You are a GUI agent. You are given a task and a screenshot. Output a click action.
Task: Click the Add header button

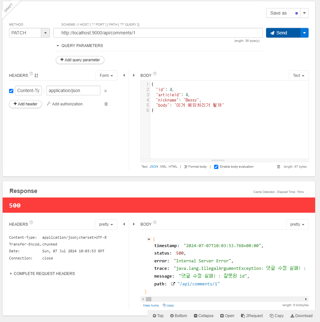tap(26, 104)
